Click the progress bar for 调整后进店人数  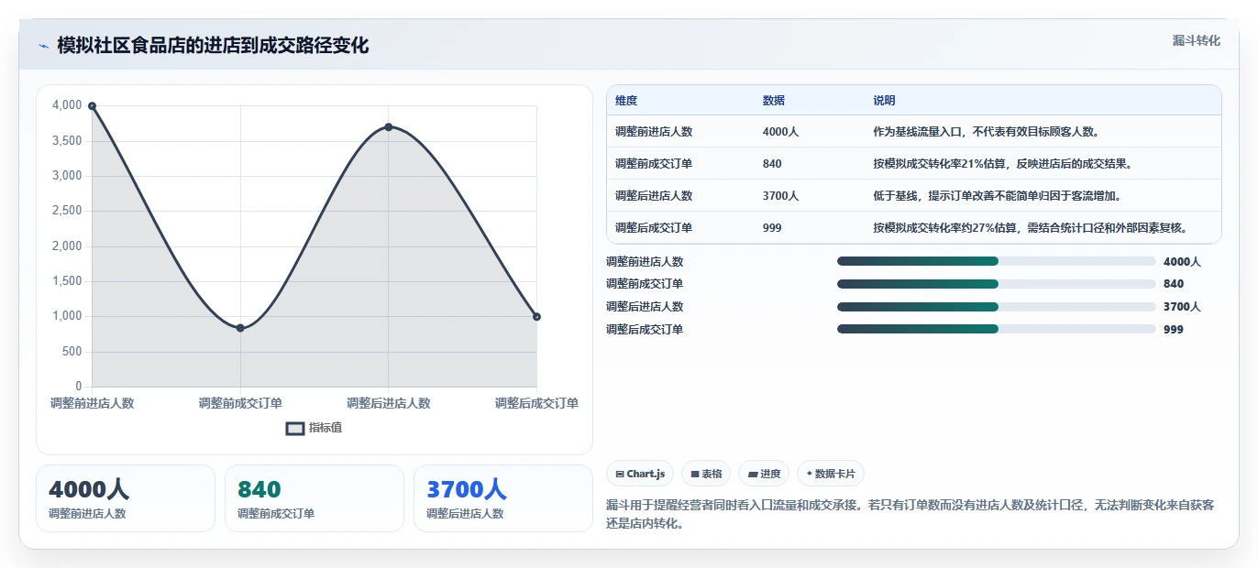[x=996, y=307]
